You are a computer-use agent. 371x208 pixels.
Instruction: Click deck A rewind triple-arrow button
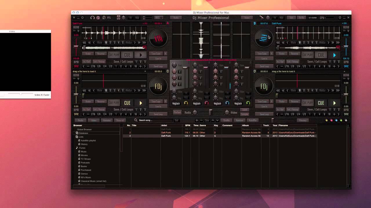(85, 42)
